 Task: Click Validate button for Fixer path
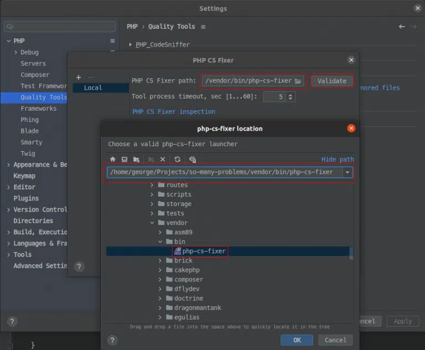pyautogui.click(x=332, y=81)
